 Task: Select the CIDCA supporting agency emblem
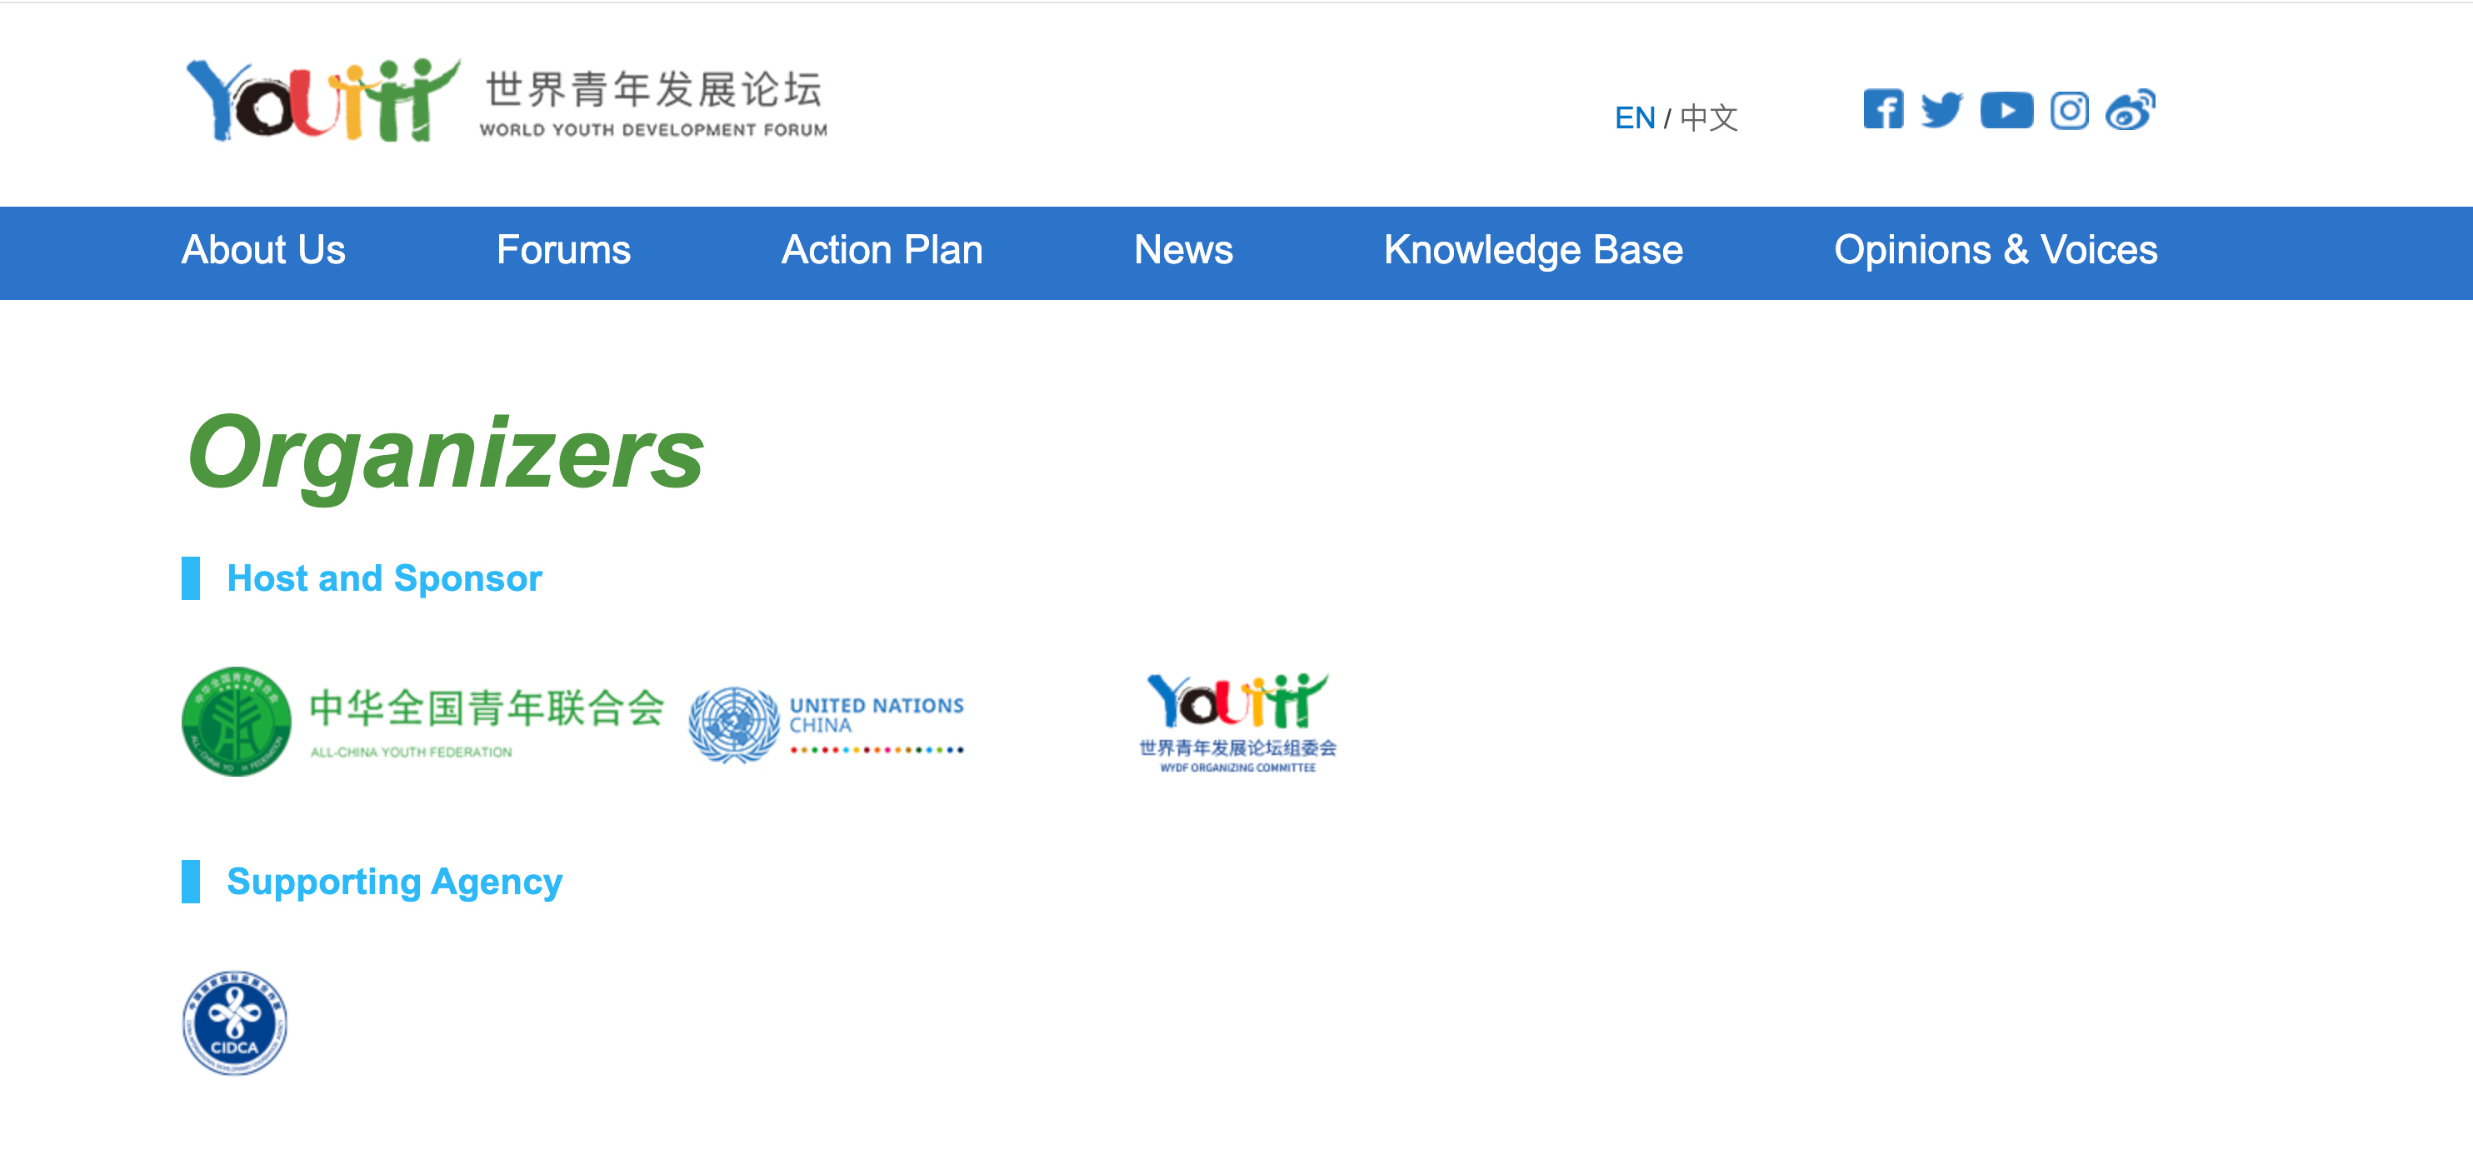pyautogui.click(x=233, y=1022)
